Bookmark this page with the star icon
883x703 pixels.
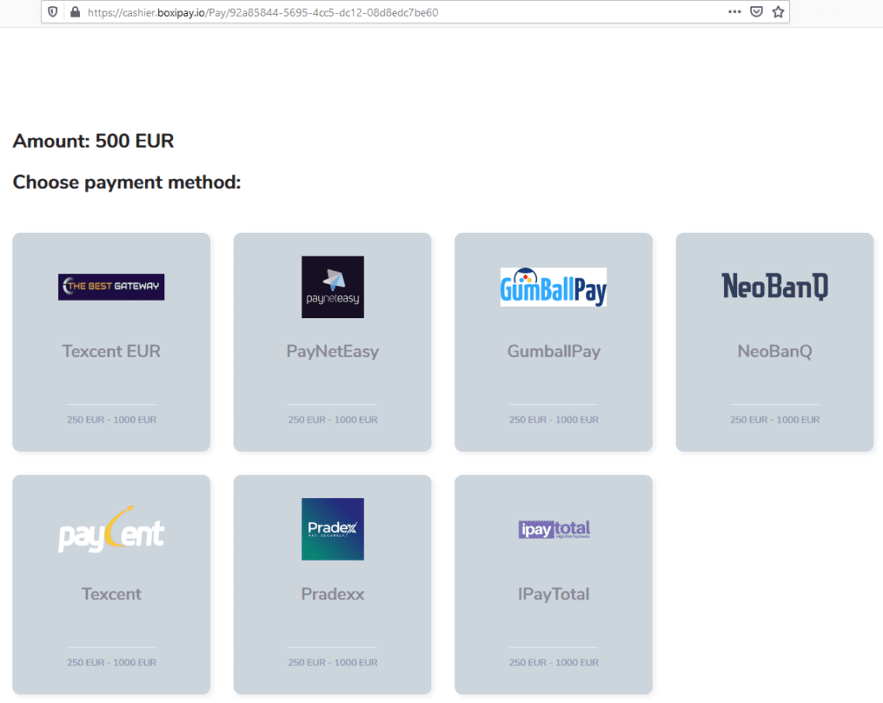point(778,11)
